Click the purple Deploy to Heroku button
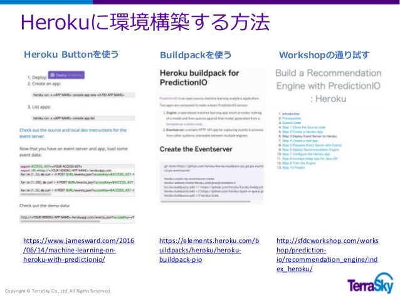The width and height of the screenshot is (400, 300). click(x=66, y=75)
